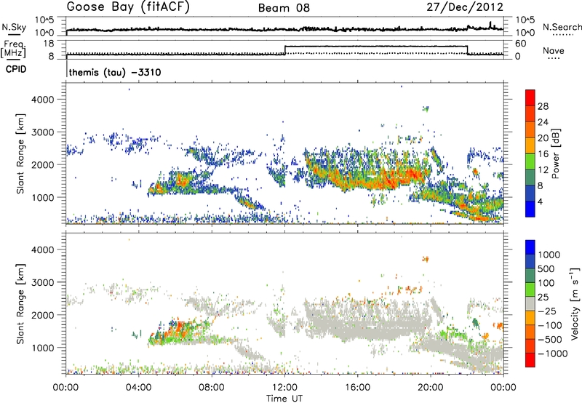Click the "28" label on the power scale

[543, 106]
